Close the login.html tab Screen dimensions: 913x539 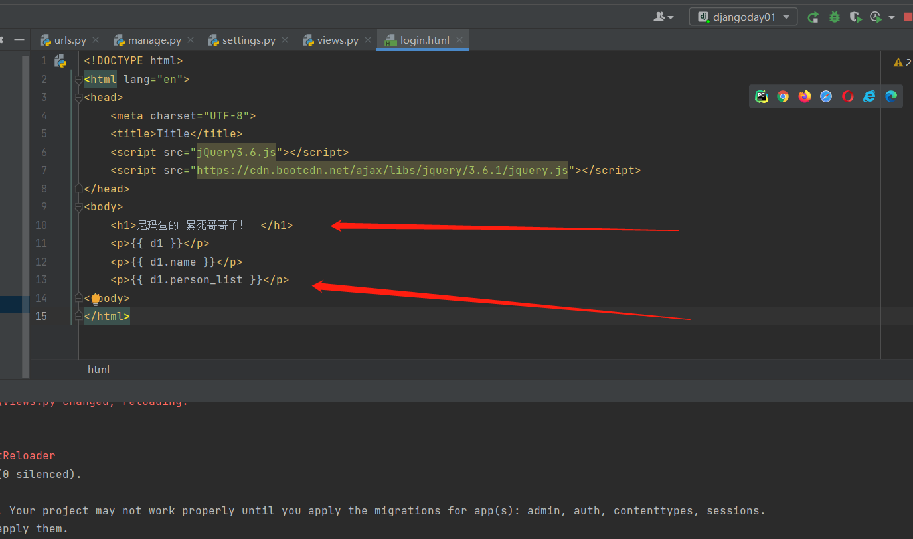[x=459, y=40]
